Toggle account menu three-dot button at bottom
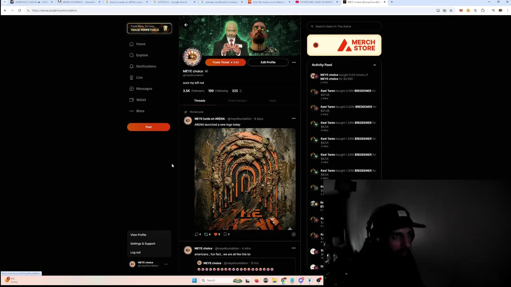Viewport: 511px width, 287px height. click(x=166, y=264)
